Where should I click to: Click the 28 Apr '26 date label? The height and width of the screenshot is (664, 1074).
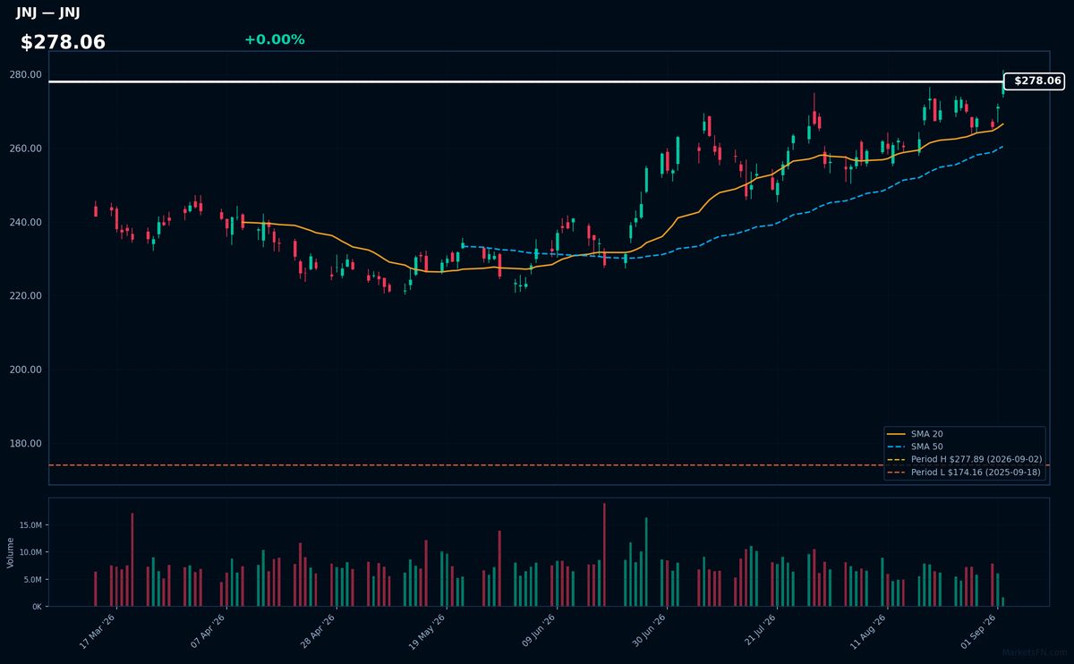319,632
